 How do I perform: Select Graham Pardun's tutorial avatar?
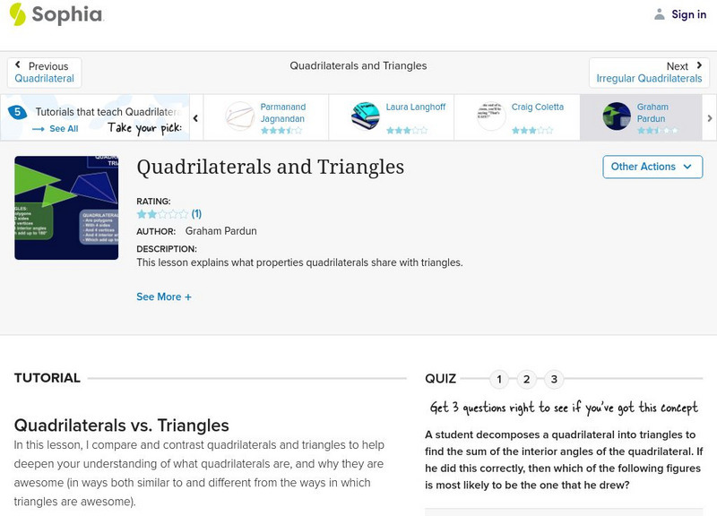[617, 116]
